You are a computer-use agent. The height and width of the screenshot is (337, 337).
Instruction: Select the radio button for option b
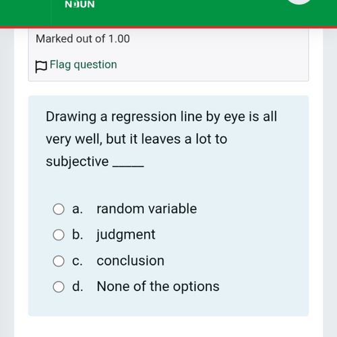[x=59, y=235]
